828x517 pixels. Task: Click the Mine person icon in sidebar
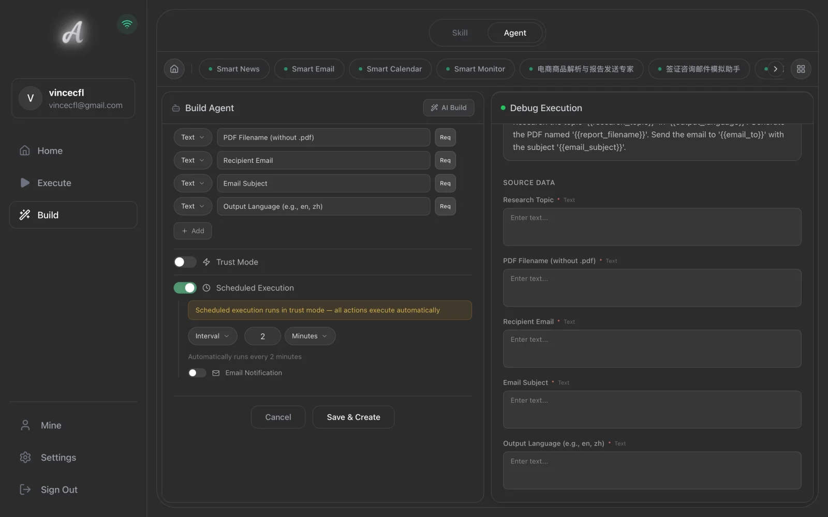click(25, 425)
